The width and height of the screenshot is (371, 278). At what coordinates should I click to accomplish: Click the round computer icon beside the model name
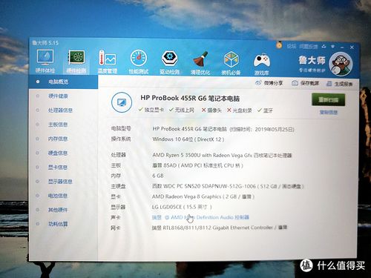pyautogui.click(x=122, y=102)
